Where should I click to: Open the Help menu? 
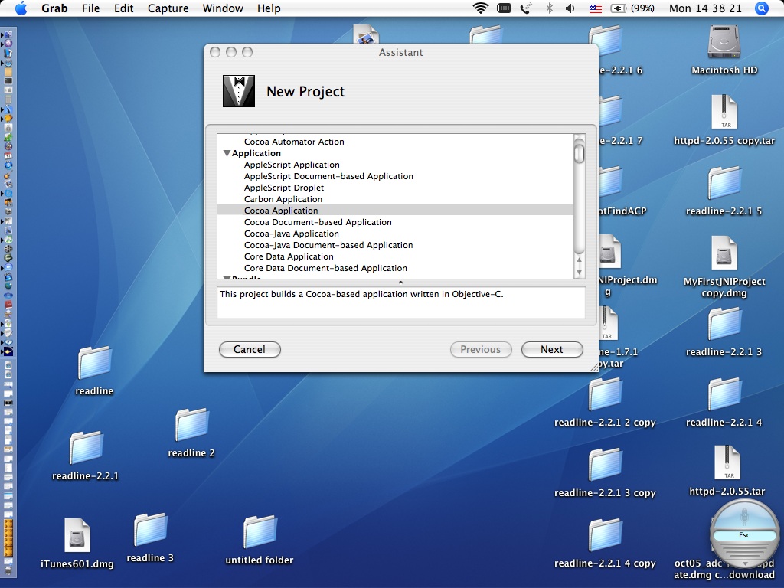269,8
